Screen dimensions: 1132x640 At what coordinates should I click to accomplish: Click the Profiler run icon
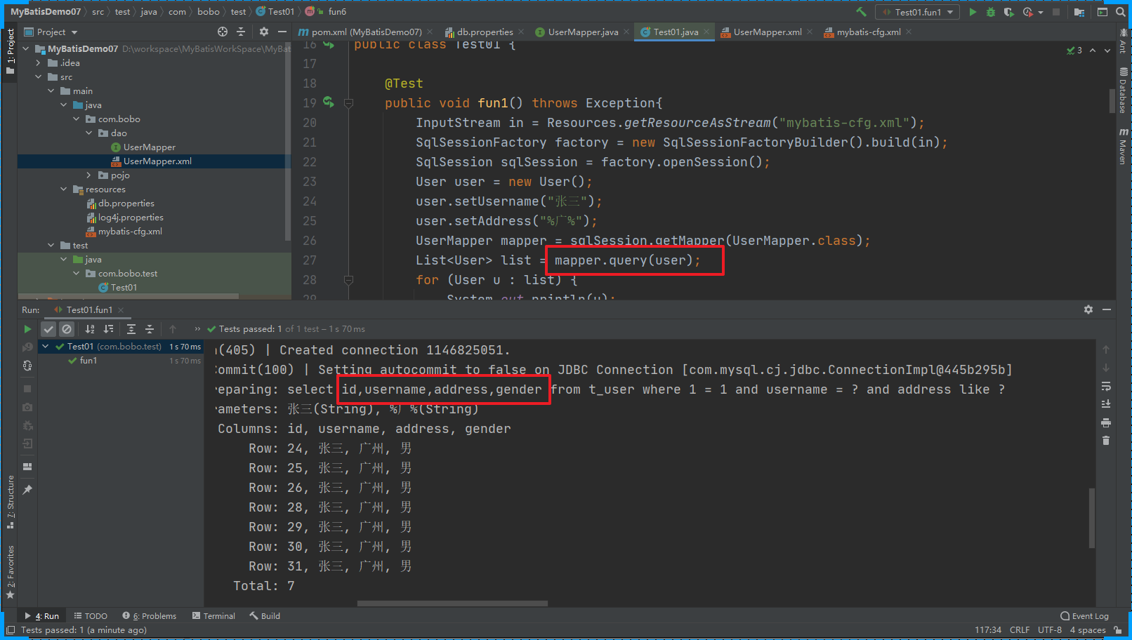tap(1027, 12)
